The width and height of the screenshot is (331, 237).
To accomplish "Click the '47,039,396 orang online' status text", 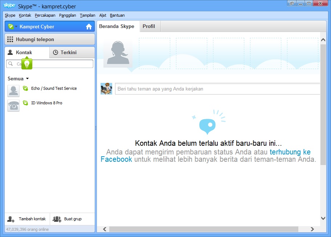I will [x=28, y=229].
